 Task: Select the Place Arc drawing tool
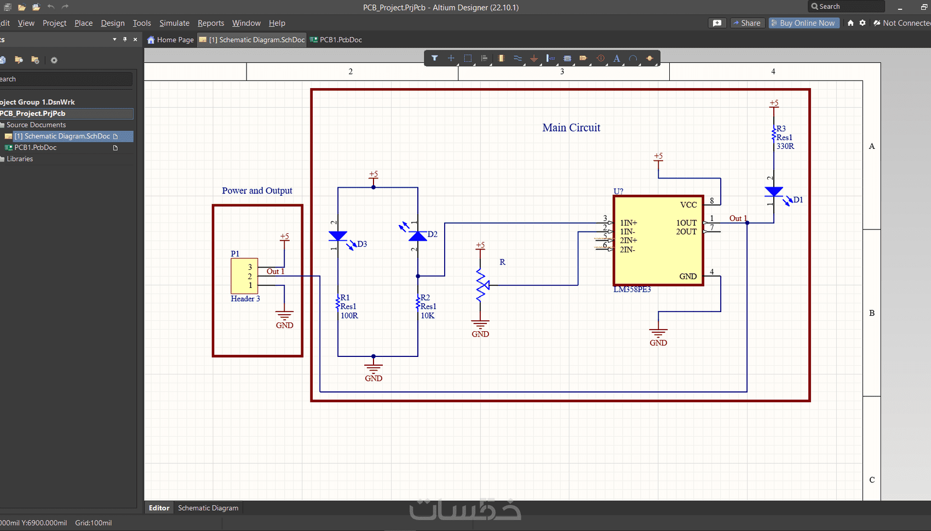tap(633, 58)
